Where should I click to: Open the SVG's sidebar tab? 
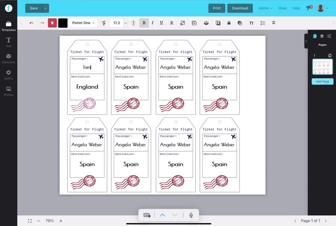[x=9, y=75]
